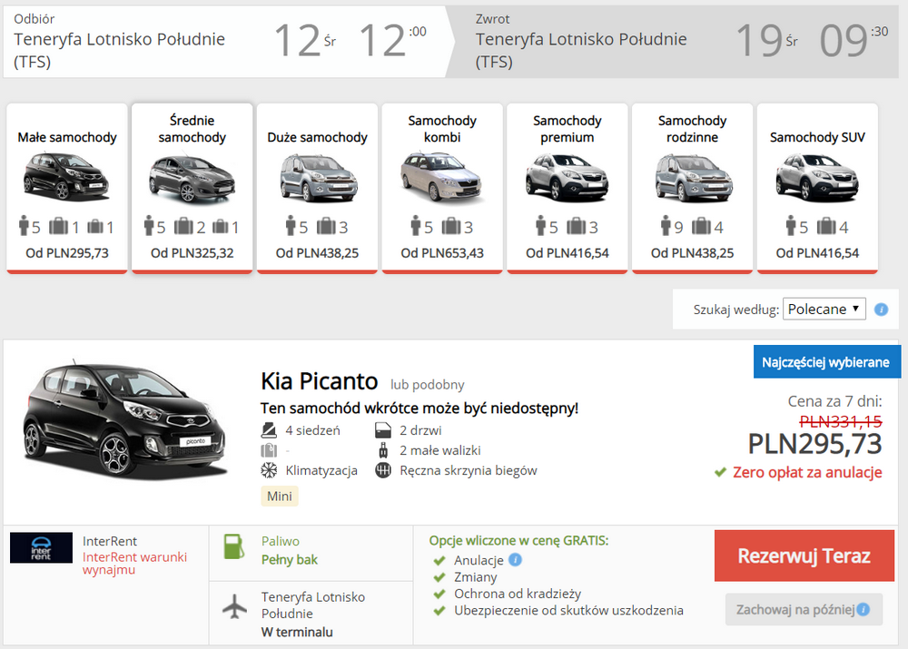Click the Zero opłat za anulacje text

pos(807,472)
